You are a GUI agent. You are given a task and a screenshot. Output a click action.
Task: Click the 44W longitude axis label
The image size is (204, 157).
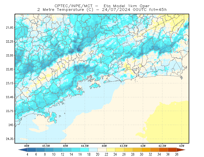[104, 146]
